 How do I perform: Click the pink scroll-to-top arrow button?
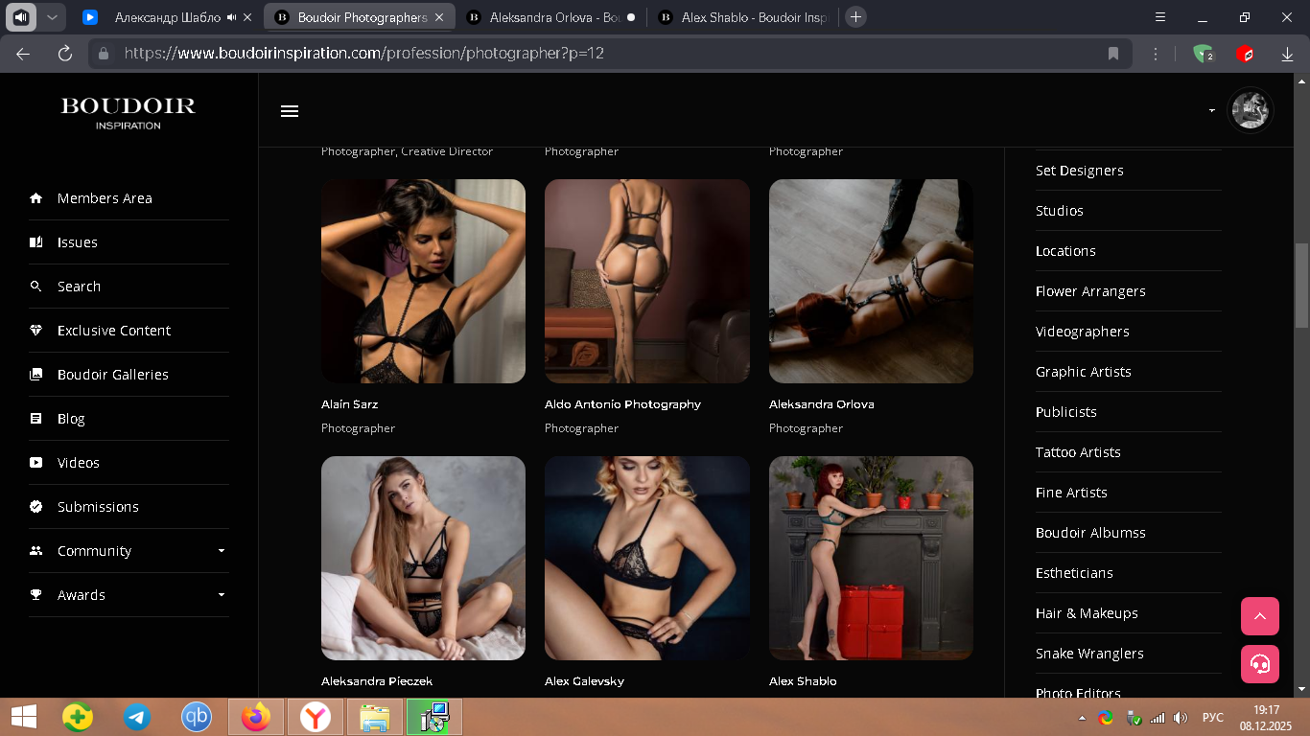pos(1260,616)
